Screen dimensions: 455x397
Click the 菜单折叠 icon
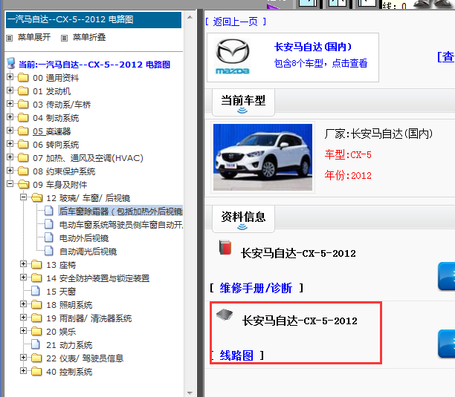point(65,38)
